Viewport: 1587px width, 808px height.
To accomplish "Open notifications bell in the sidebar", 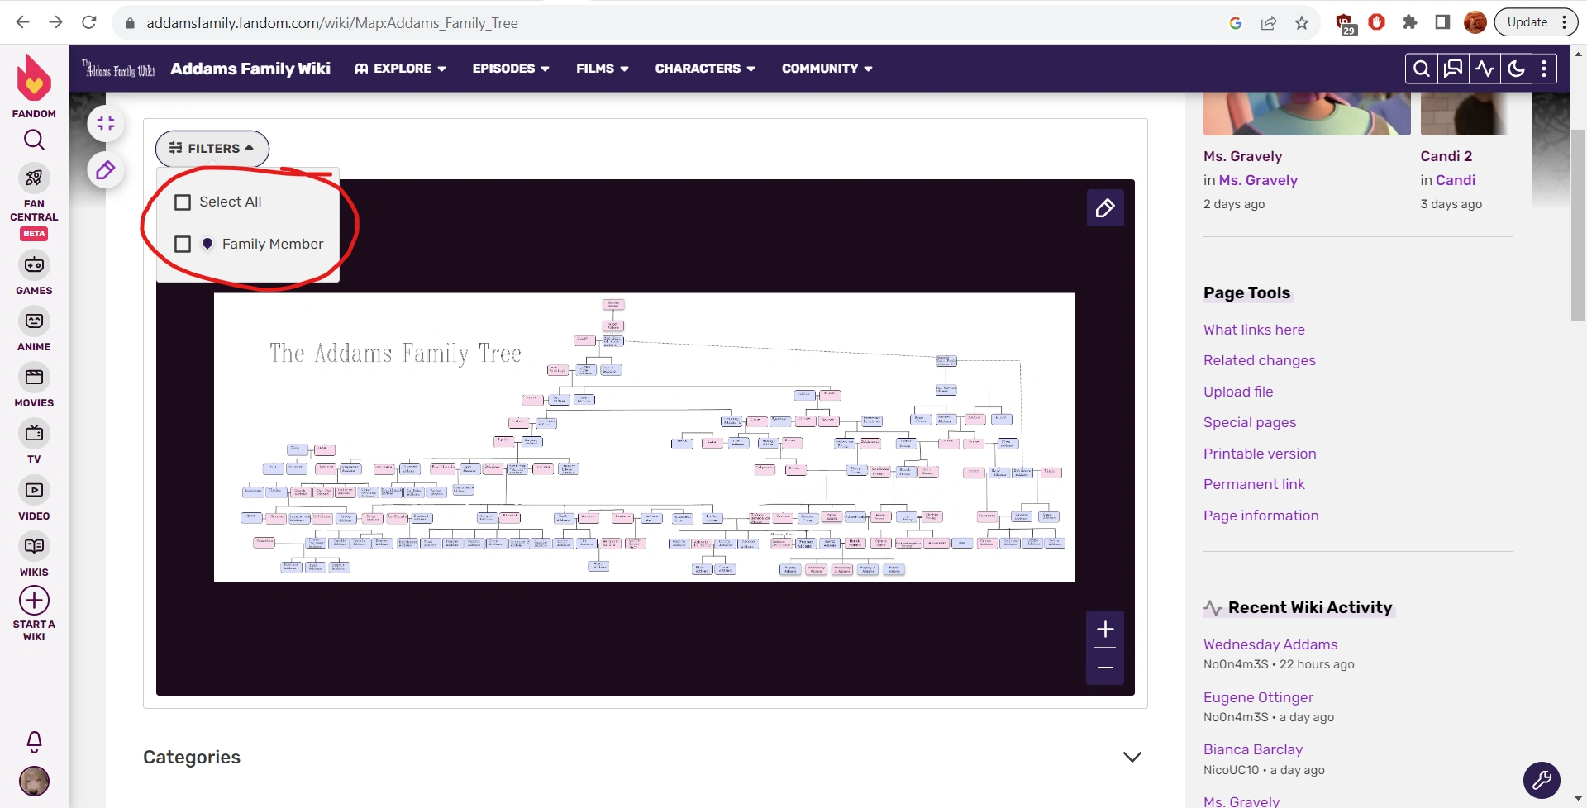I will coord(34,741).
